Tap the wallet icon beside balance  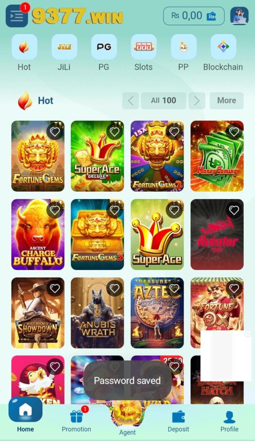coord(212,16)
